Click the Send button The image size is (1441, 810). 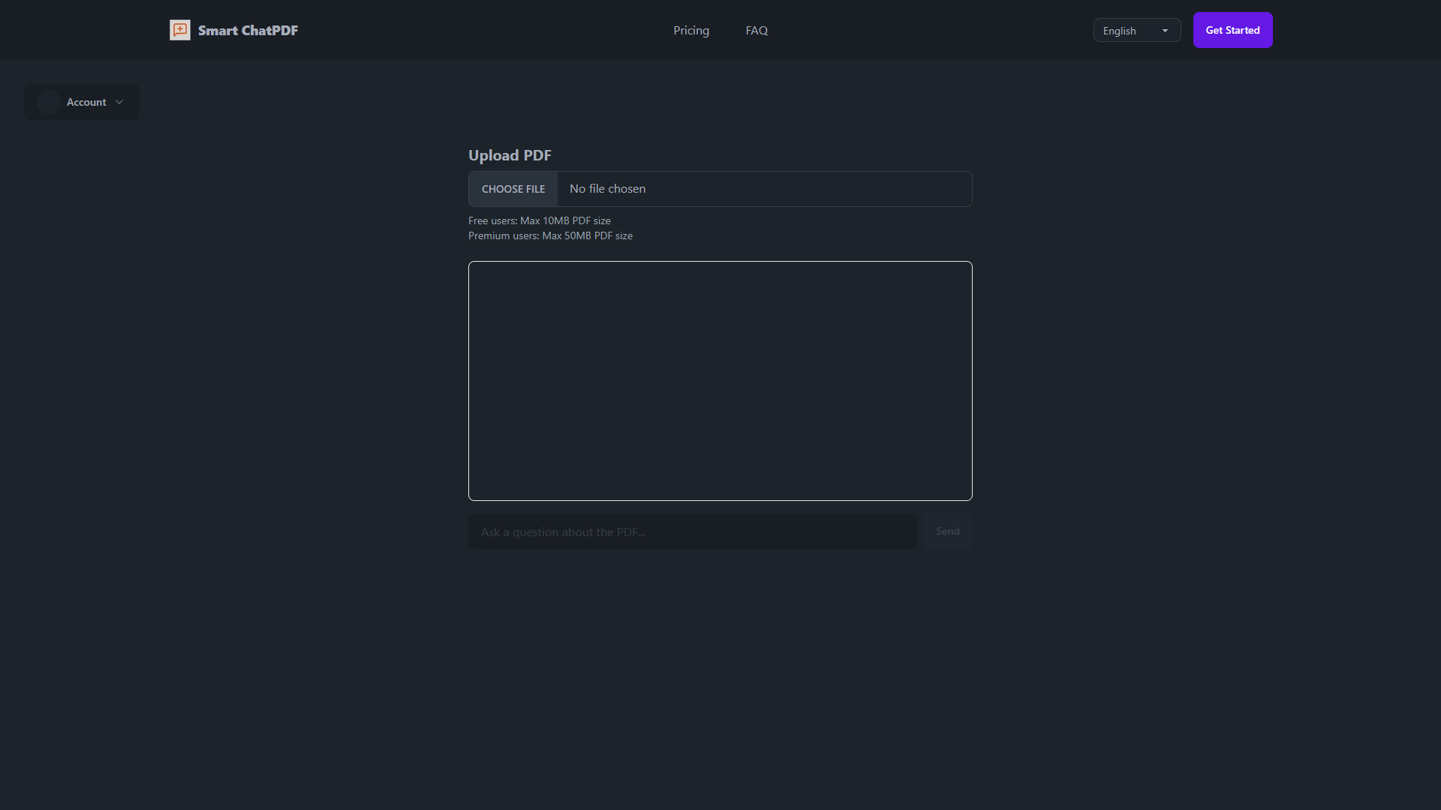pyautogui.click(x=947, y=531)
